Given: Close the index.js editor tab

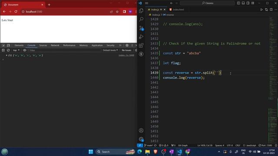Looking at the screenshot, I should [165, 10].
